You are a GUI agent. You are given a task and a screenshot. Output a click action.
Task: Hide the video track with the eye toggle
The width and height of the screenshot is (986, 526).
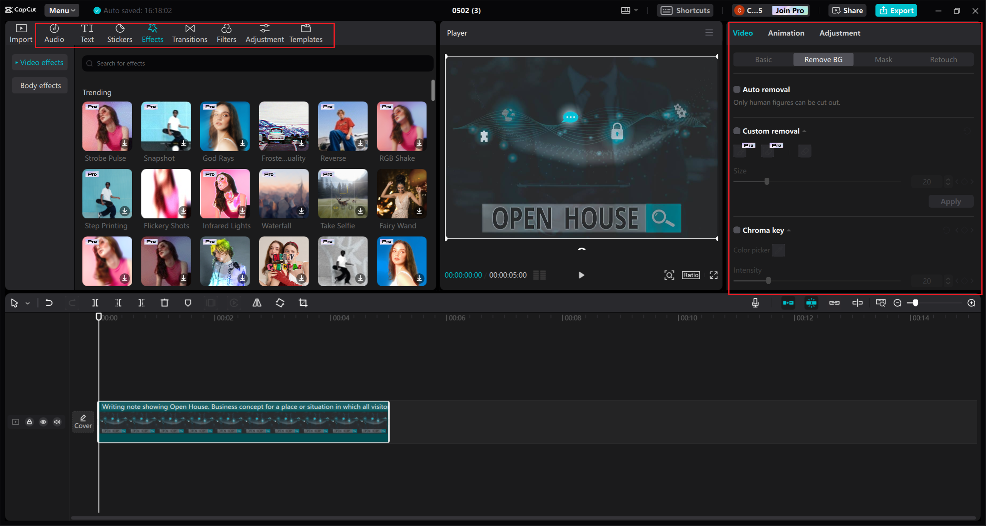(43, 422)
